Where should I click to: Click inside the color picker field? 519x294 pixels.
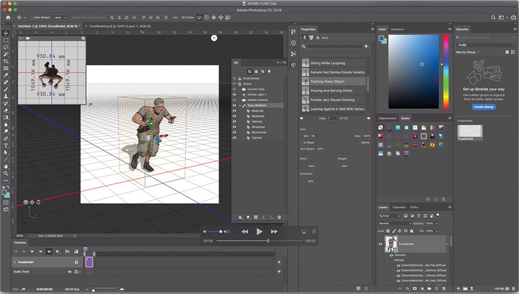(x=414, y=72)
